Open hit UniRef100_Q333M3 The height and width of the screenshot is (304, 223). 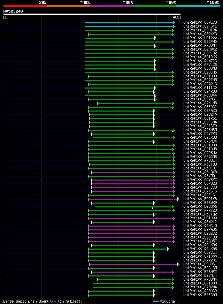[200, 69]
